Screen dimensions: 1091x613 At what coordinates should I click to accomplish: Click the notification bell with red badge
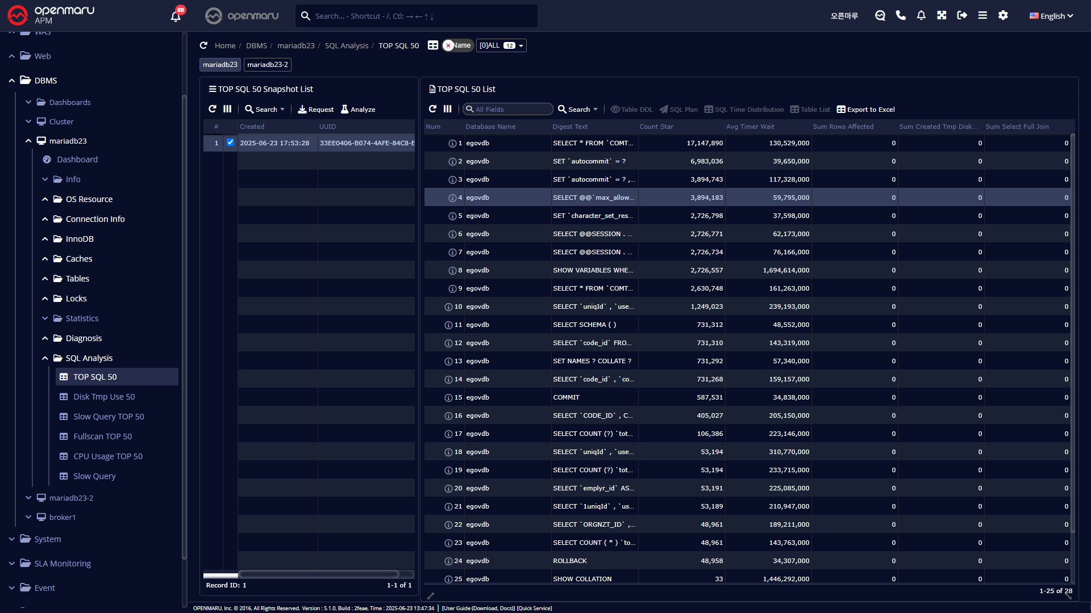coord(176,16)
